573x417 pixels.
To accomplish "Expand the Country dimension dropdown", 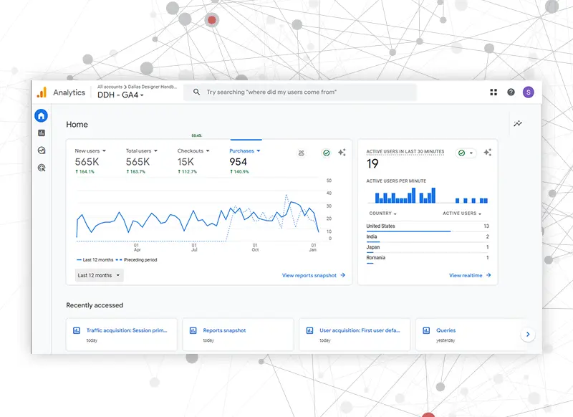I will pyautogui.click(x=382, y=214).
